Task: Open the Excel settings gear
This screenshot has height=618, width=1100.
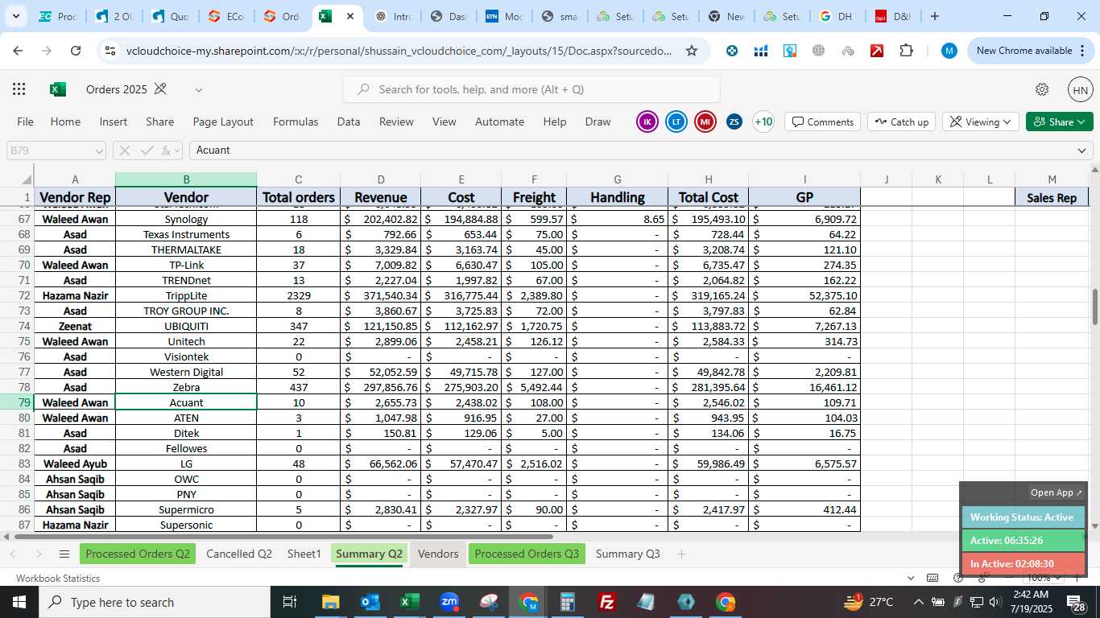Action: [1042, 89]
